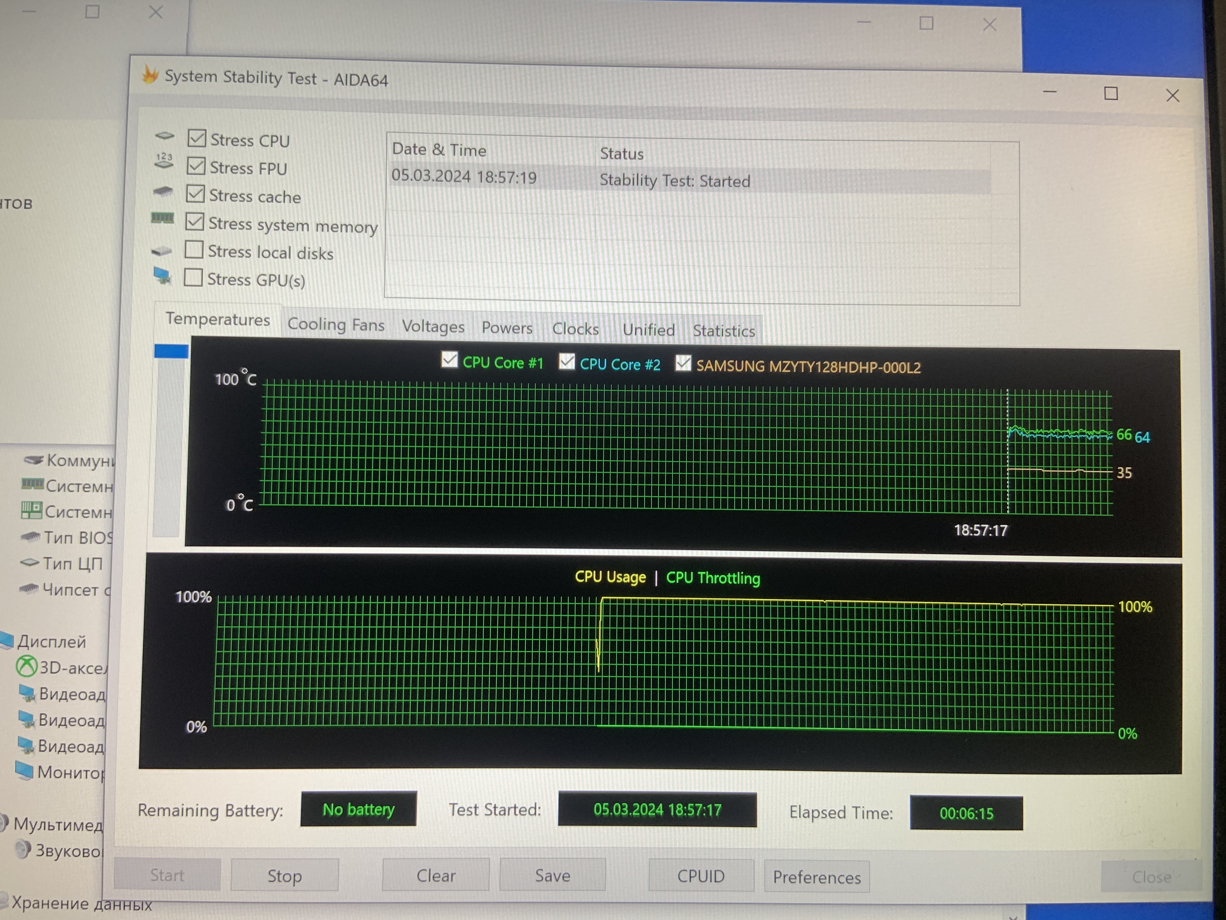Open the Unified tab
This screenshot has width=1226, height=920.
[649, 330]
